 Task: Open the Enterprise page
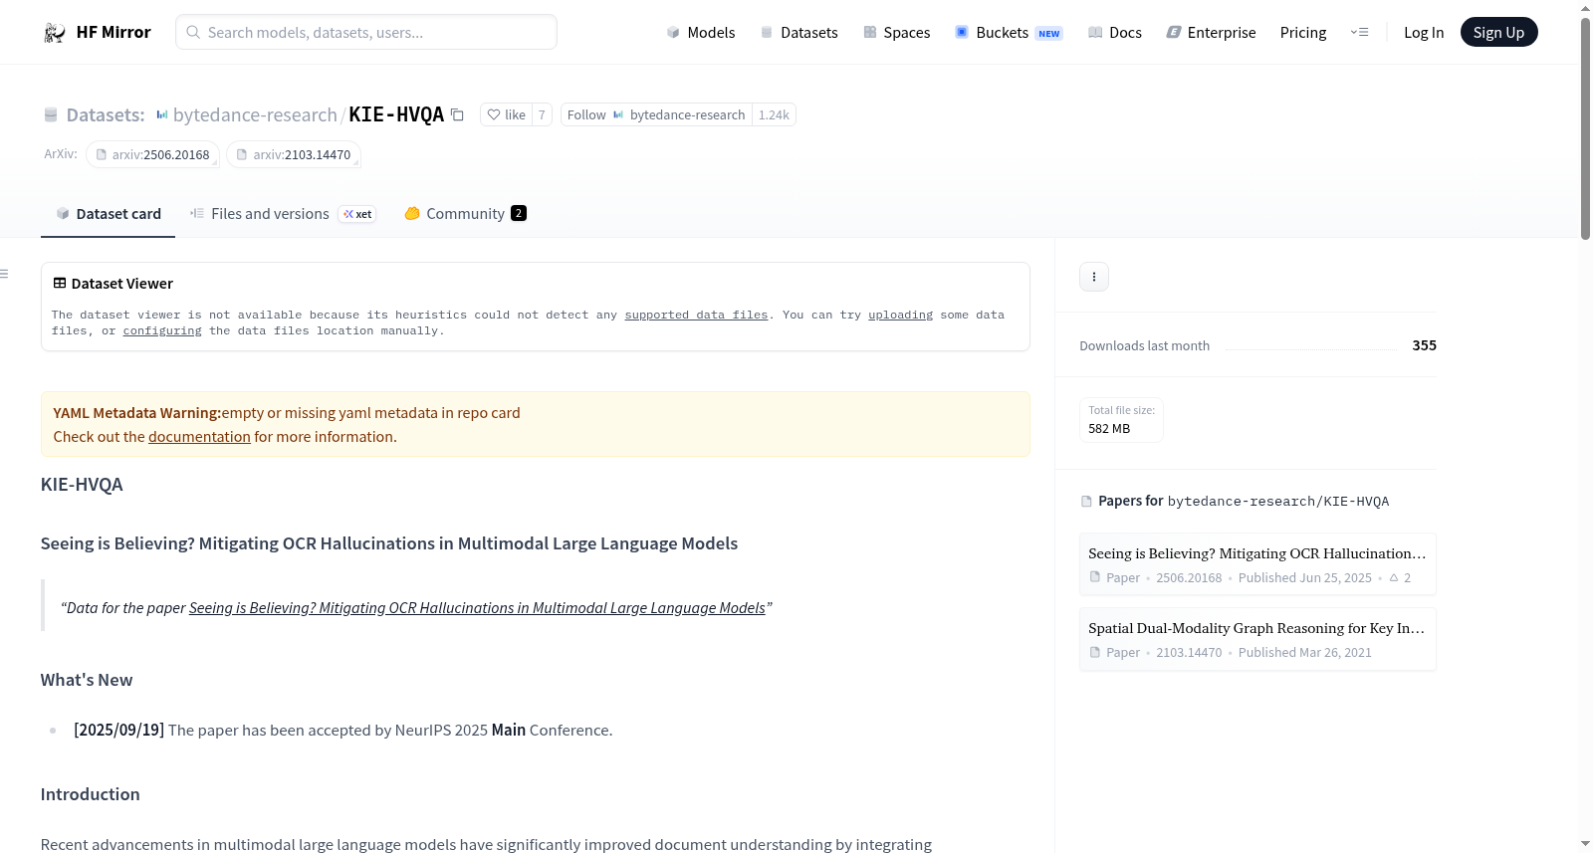(x=1211, y=32)
